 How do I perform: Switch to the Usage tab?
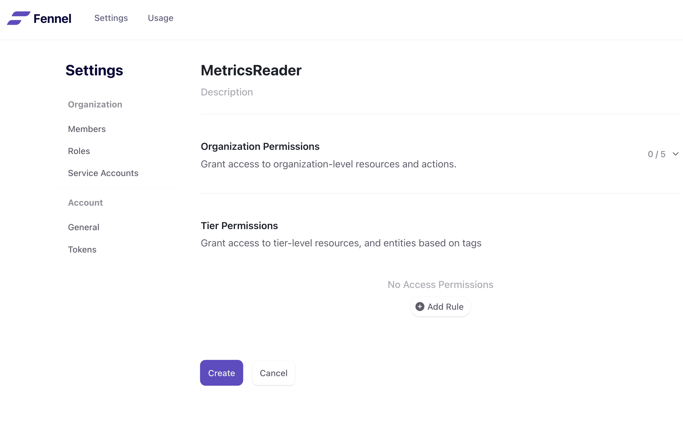click(x=160, y=18)
